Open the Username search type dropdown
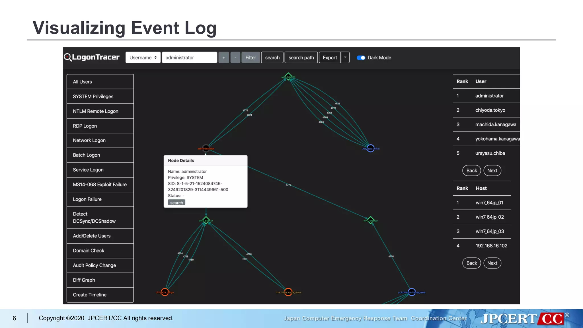Image resolution: width=583 pixels, height=328 pixels. click(143, 58)
